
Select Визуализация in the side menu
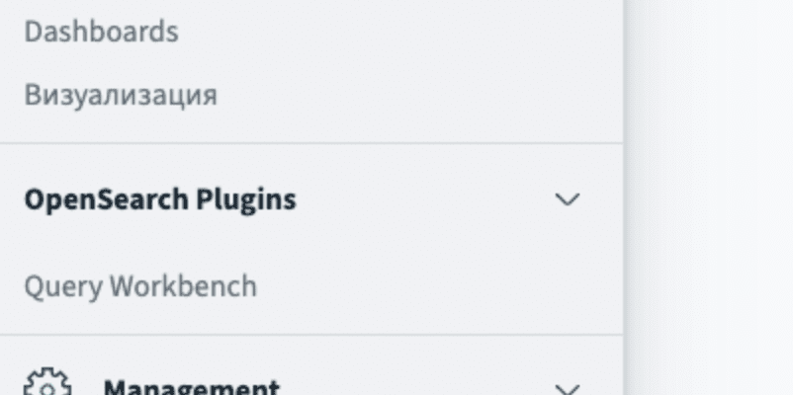pos(121,96)
